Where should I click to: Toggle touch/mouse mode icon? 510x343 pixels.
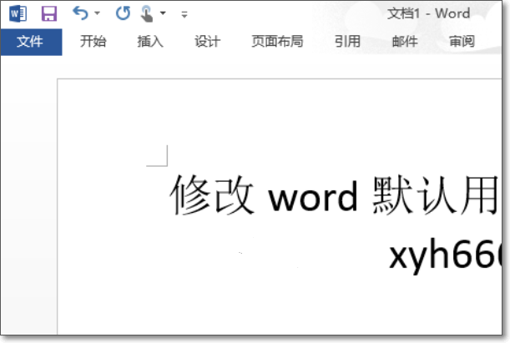(147, 14)
